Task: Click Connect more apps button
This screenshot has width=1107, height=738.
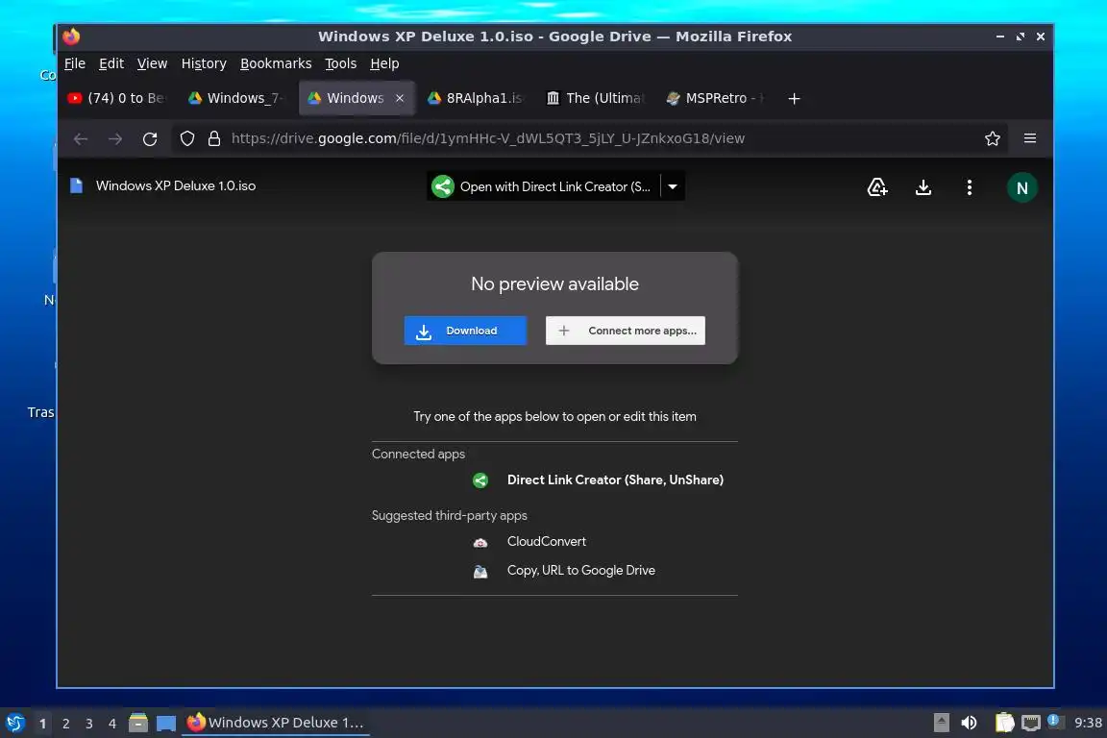Action: click(626, 331)
